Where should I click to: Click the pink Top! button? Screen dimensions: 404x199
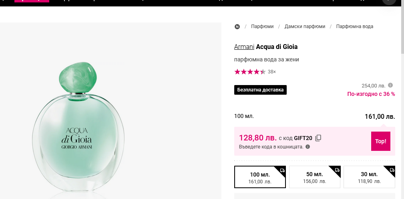(380, 141)
